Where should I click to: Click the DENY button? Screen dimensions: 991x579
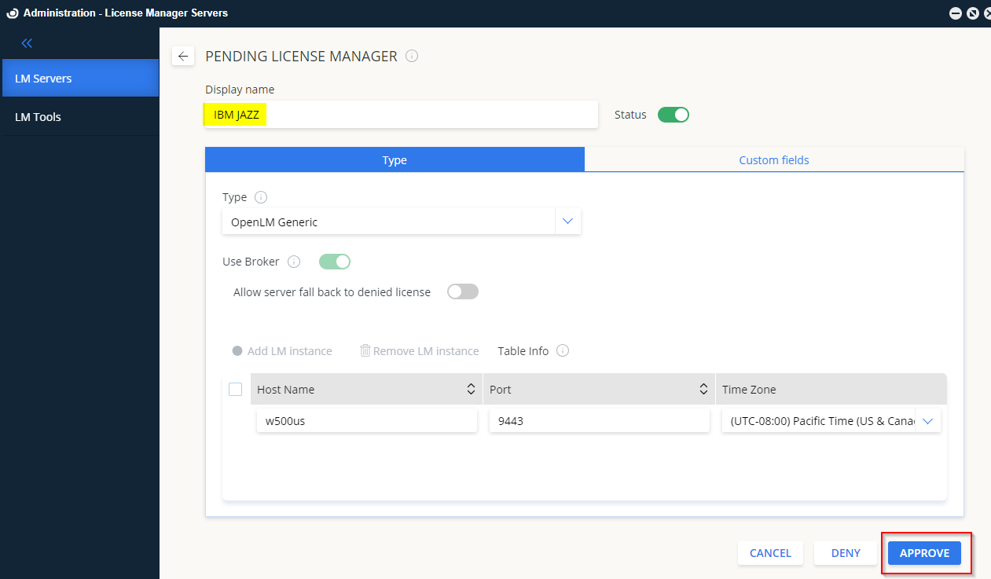pos(846,553)
